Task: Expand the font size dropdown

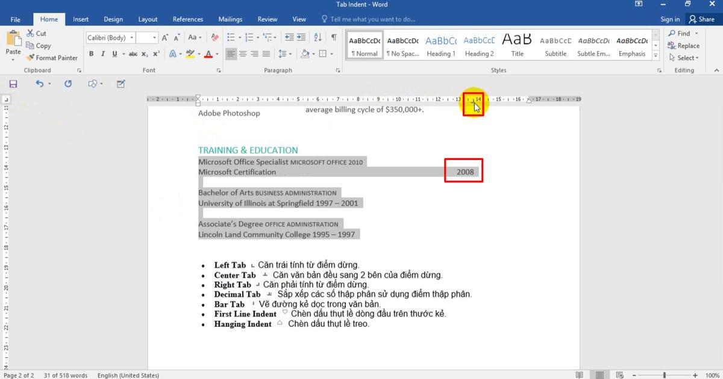Action: [155, 38]
